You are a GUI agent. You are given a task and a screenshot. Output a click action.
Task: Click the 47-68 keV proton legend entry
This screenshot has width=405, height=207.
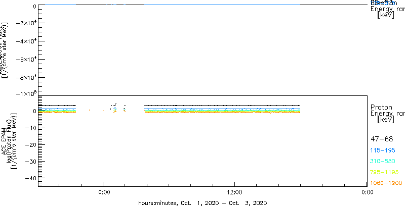[382, 139]
